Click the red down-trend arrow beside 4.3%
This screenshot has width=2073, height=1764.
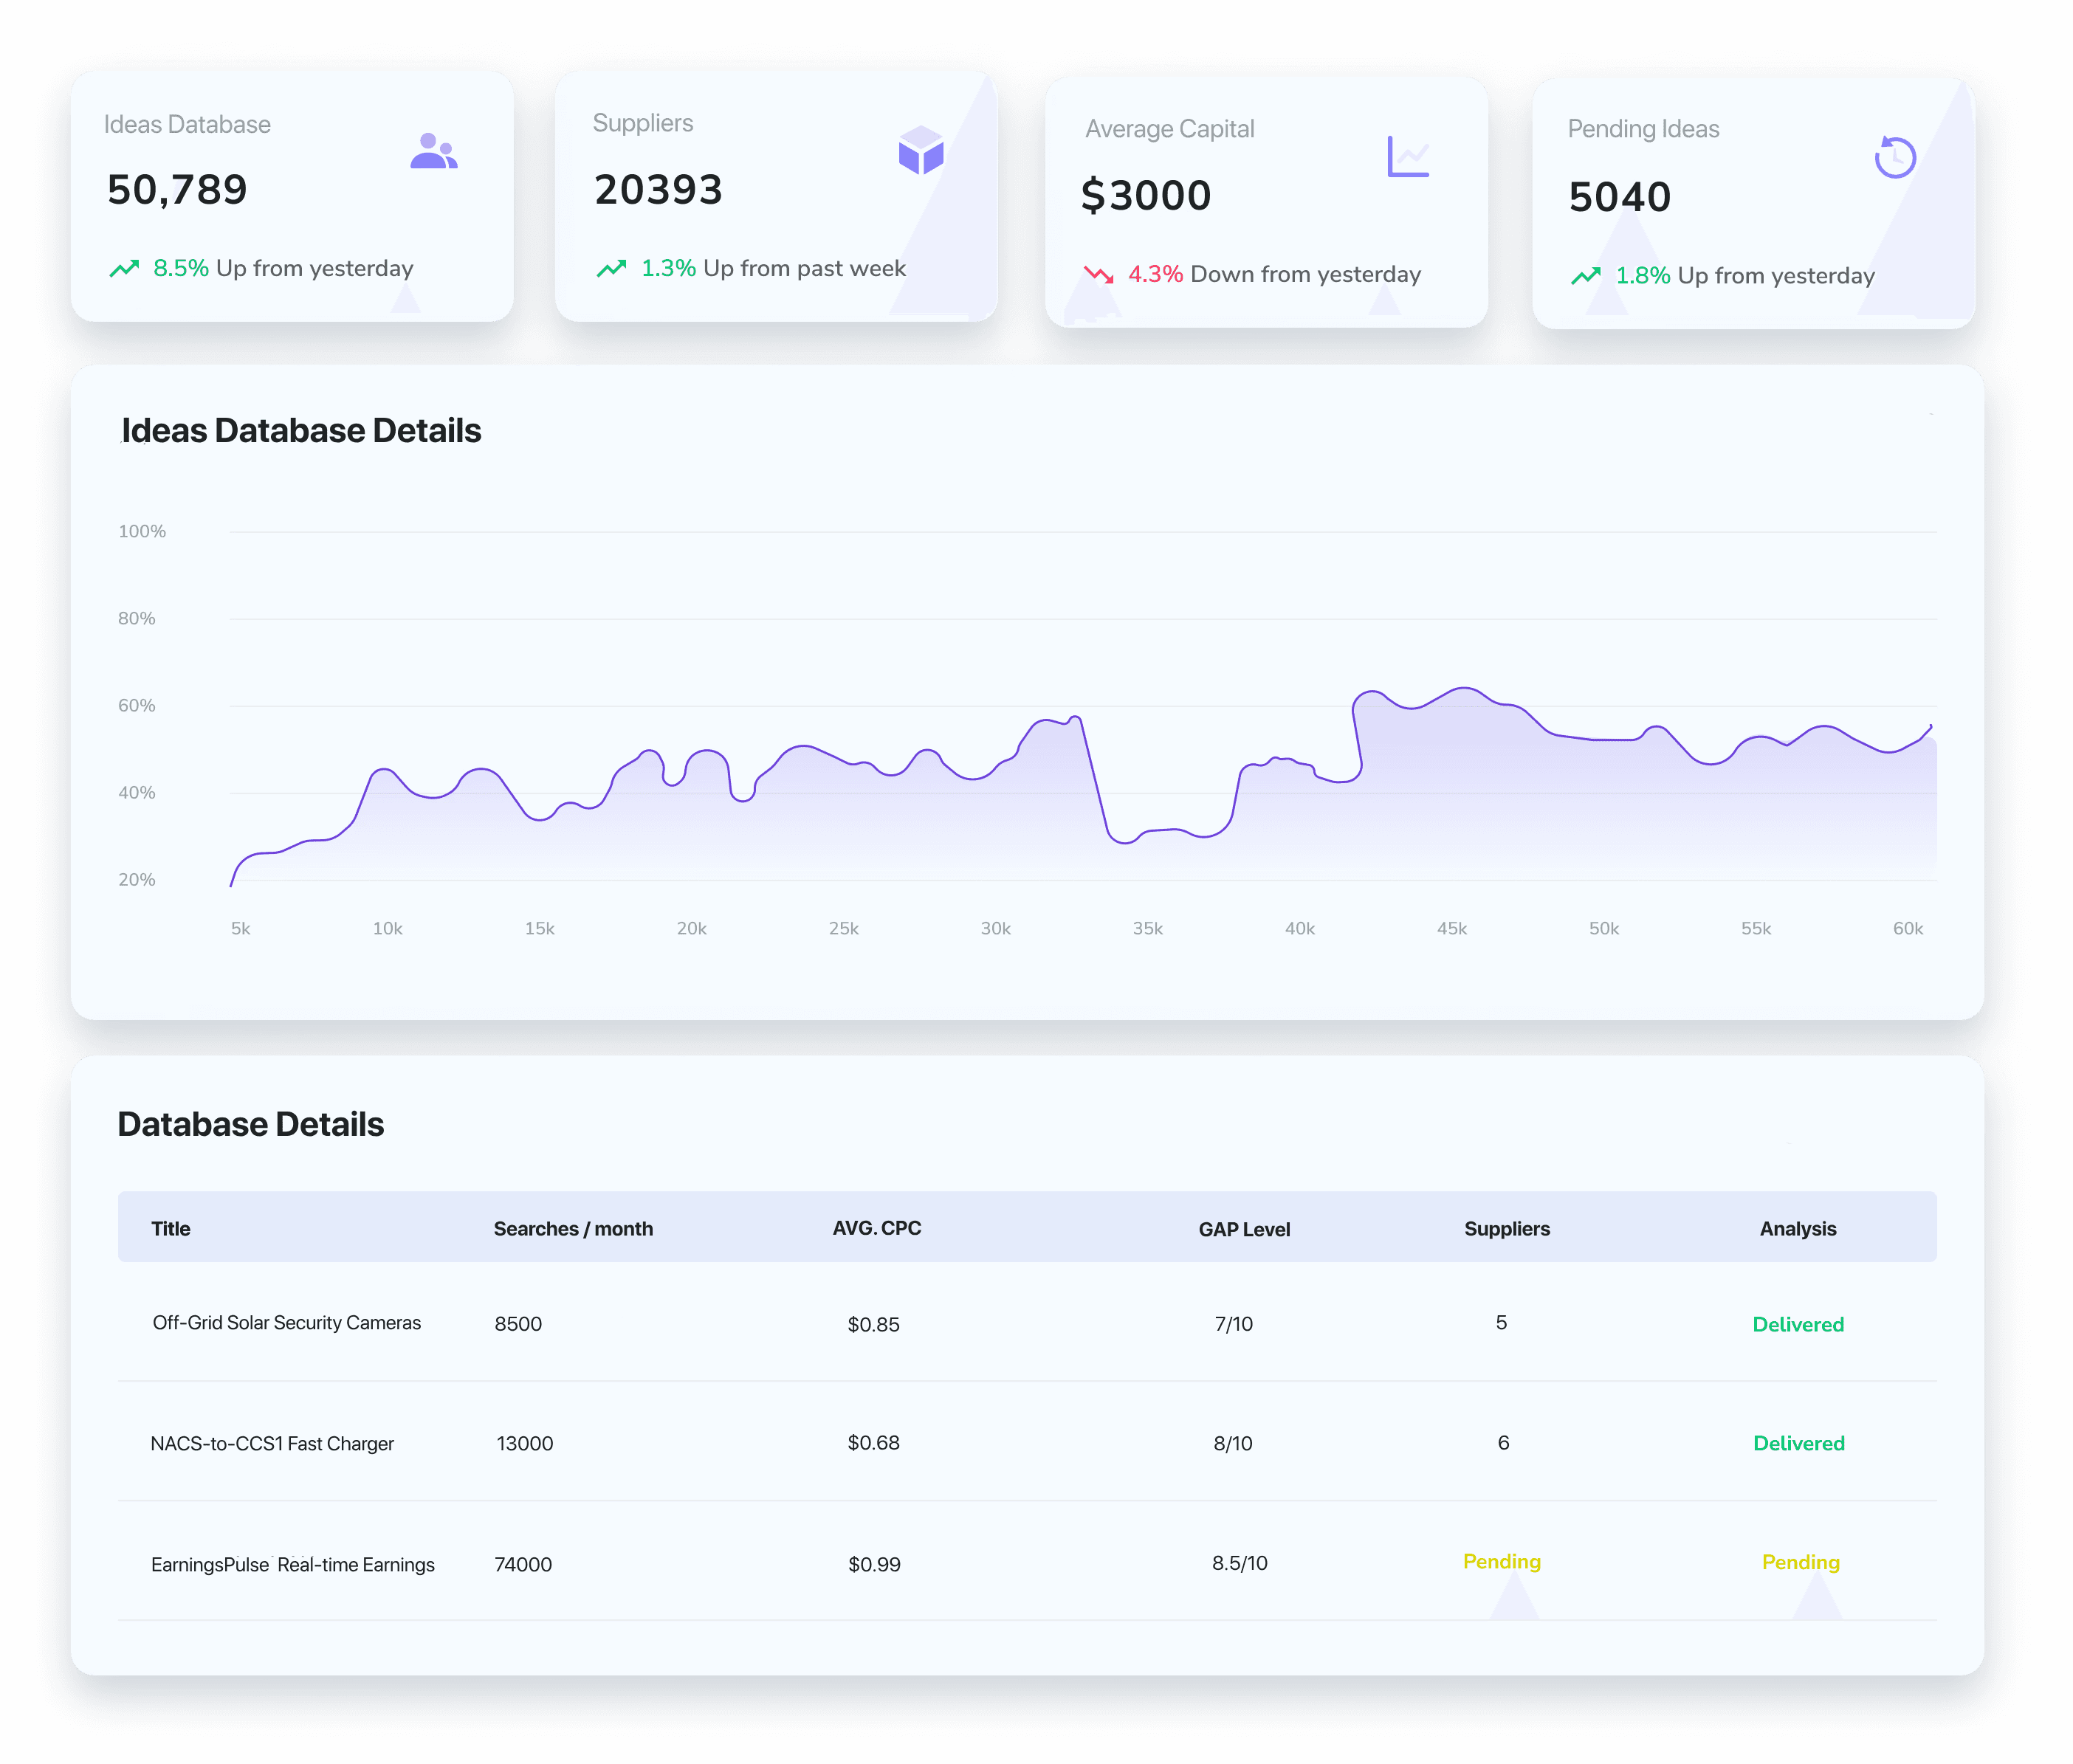pyautogui.click(x=1098, y=274)
